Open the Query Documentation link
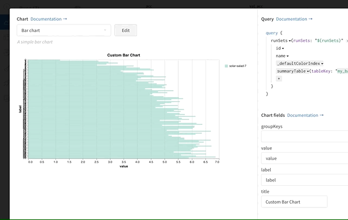This screenshot has width=348, height=220. tap(294, 19)
